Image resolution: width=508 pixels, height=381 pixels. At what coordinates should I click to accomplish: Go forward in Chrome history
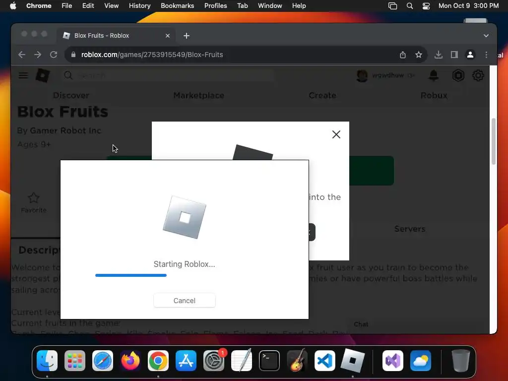click(x=38, y=55)
